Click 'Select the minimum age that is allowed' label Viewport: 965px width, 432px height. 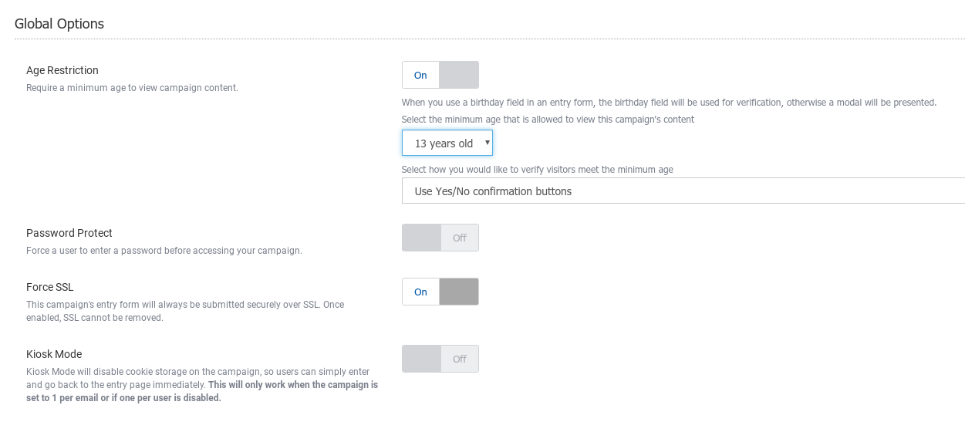548,120
